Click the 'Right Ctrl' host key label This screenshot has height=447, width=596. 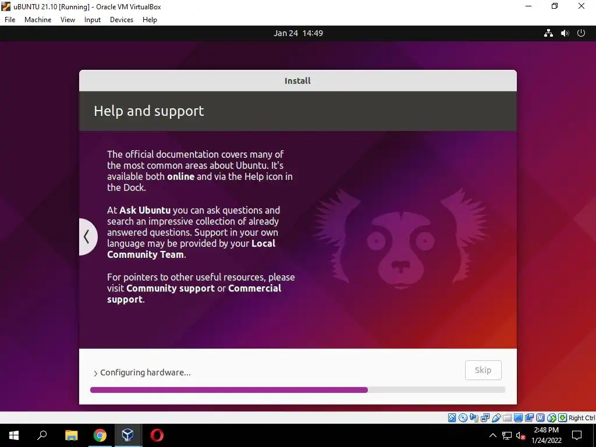582,418
